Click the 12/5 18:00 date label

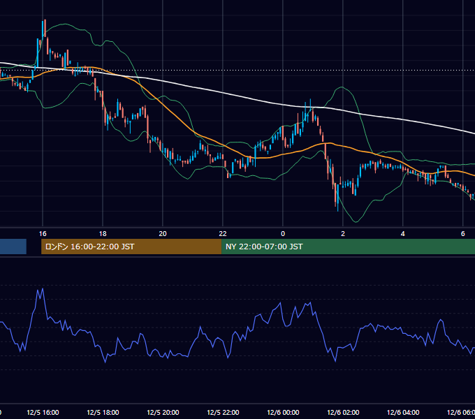(x=103, y=412)
